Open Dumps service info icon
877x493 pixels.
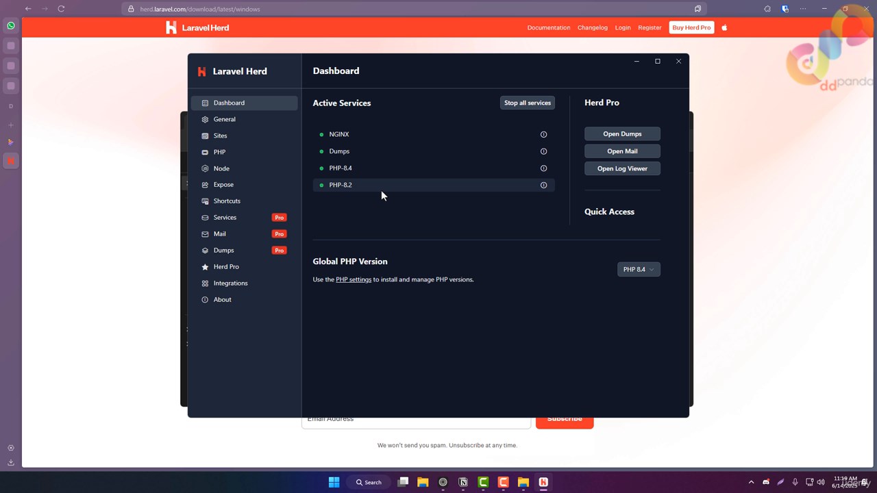click(543, 151)
